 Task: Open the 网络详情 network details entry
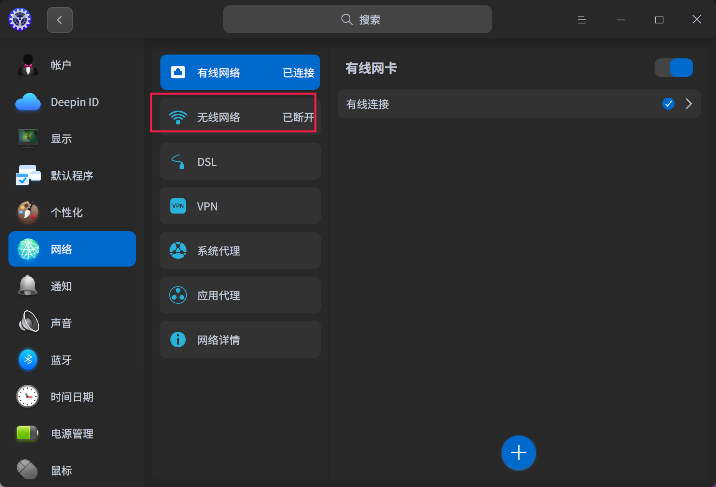[240, 340]
